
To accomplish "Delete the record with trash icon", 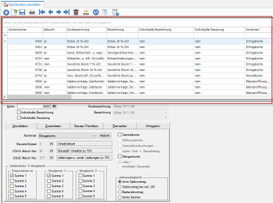I will (76, 12).
